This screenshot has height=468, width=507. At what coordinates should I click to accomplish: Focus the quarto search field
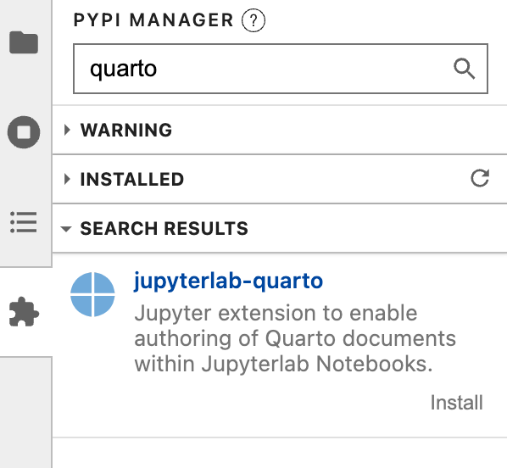pos(281,69)
